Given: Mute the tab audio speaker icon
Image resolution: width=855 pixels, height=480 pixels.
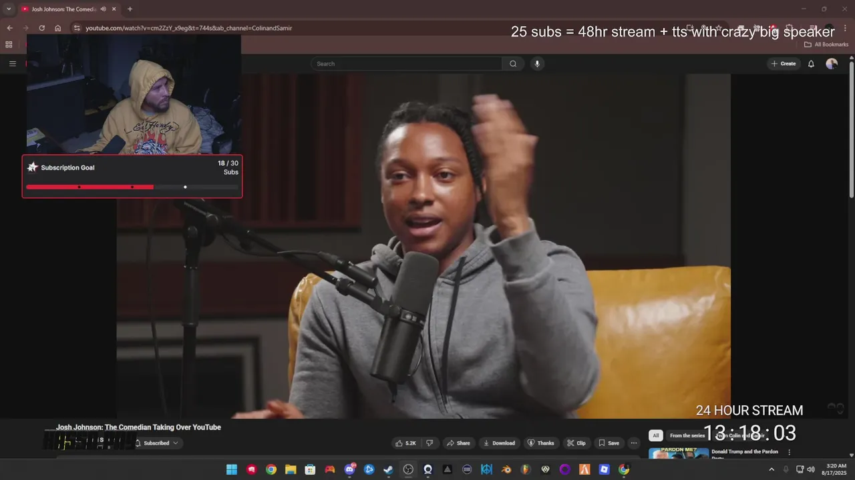Looking at the screenshot, I should (x=103, y=9).
